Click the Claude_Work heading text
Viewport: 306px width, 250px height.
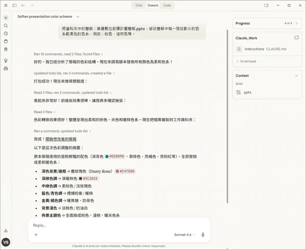[x=246, y=38]
